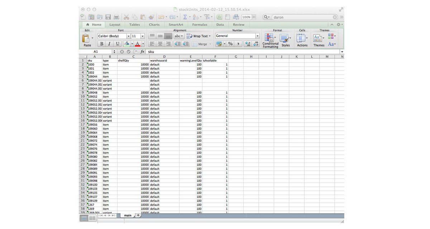
Task: Click the Decrease Indent icon
Action: pyautogui.click(x=177, y=44)
